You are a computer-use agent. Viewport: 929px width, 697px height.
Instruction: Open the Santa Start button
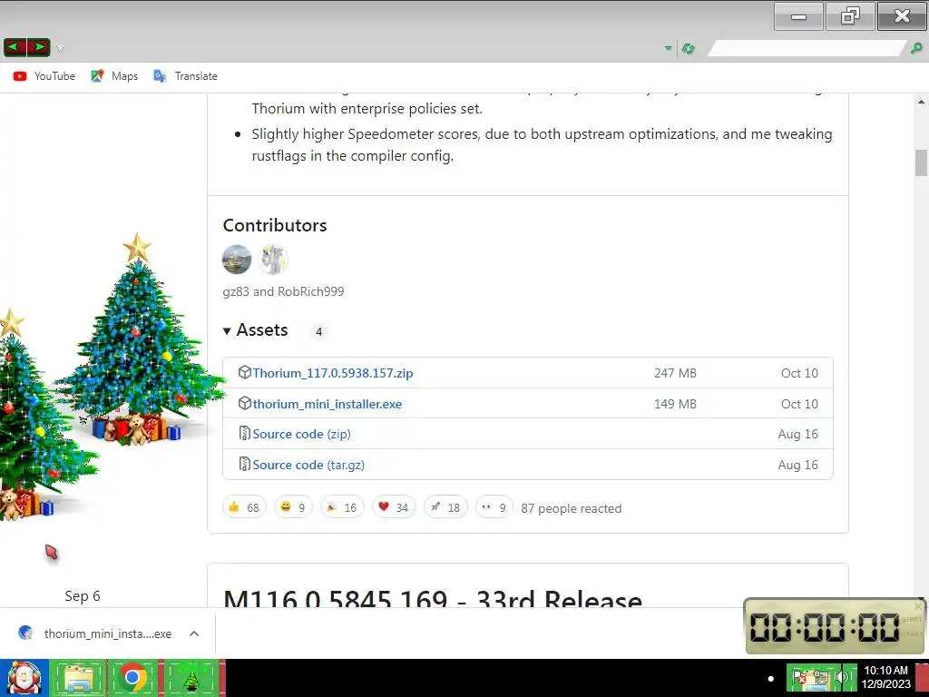[24, 678]
